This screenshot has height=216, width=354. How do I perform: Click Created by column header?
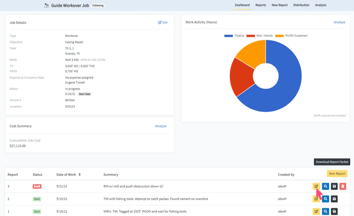(x=286, y=175)
